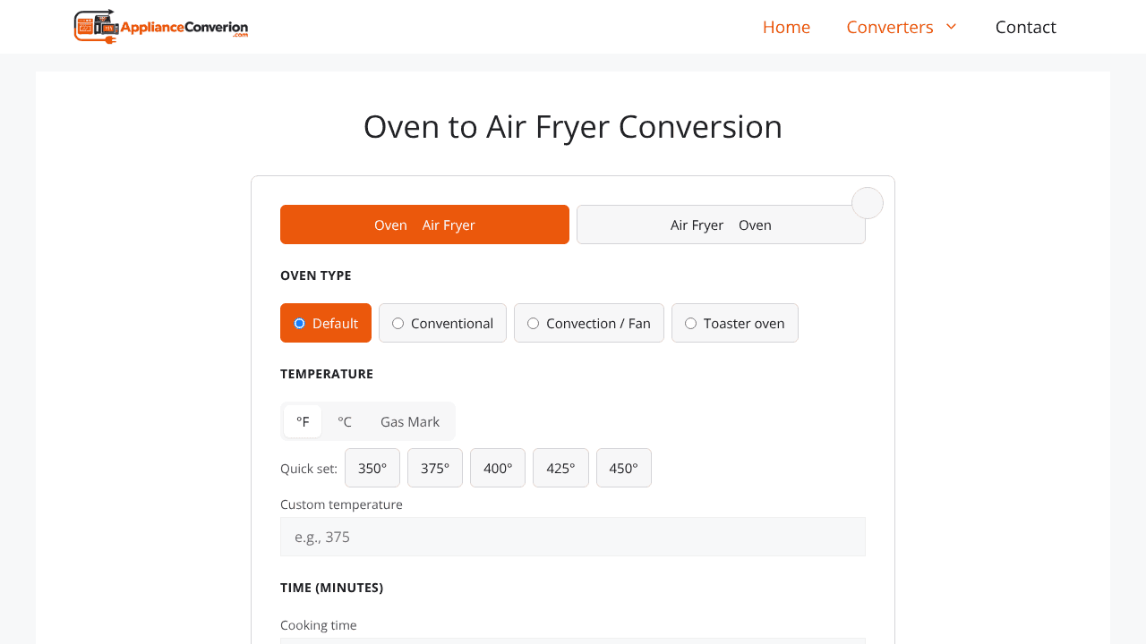The height and width of the screenshot is (644, 1146).
Task: Switch temperature unit to Gas Mark
Action: (410, 421)
